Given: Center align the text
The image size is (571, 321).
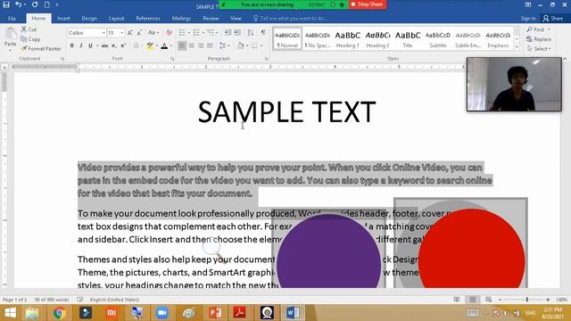Looking at the screenshot, I should [x=191, y=45].
